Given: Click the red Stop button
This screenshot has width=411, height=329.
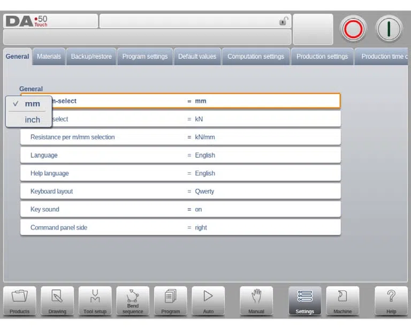Looking at the screenshot, I should (x=353, y=28).
